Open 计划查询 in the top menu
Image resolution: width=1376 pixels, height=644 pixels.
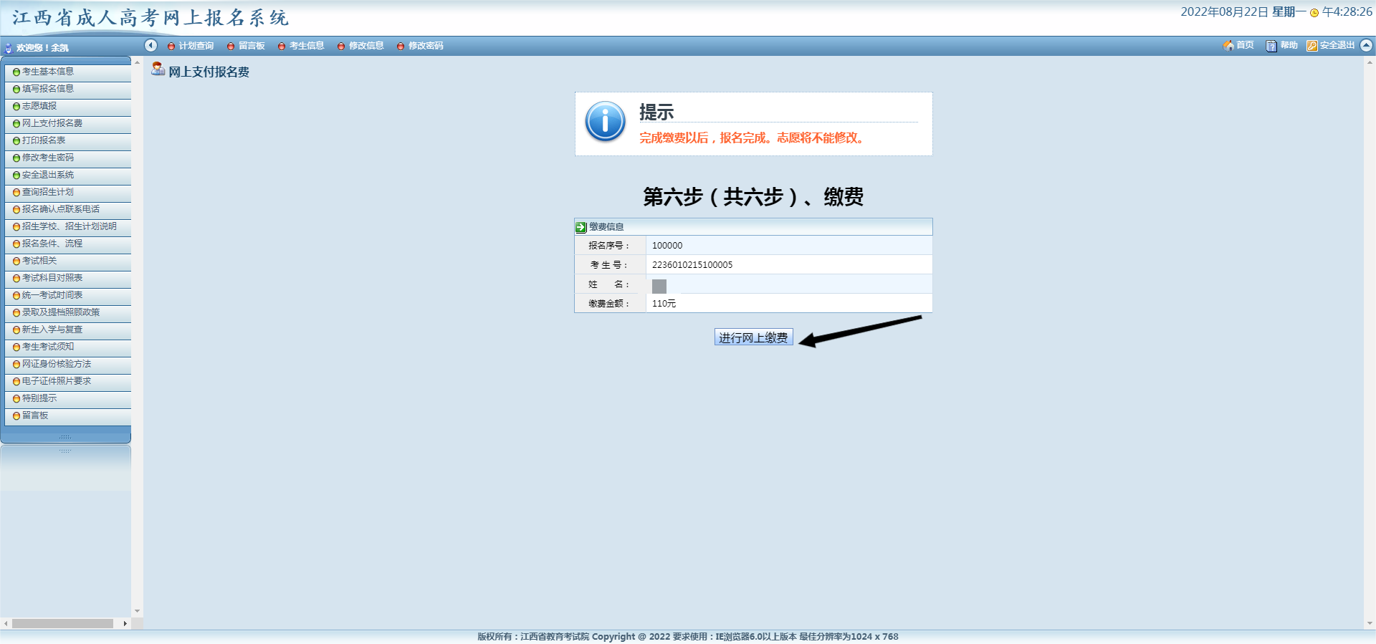[x=196, y=46]
